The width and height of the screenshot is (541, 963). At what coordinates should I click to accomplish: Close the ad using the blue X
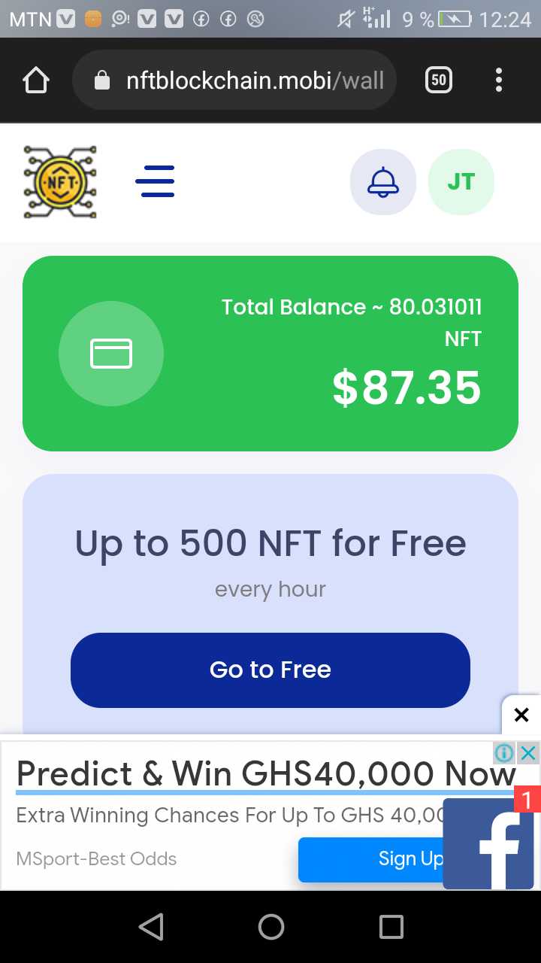(529, 753)
